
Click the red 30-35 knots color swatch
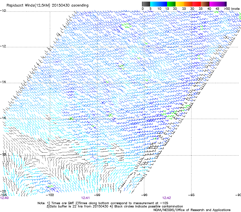[197, 4]
